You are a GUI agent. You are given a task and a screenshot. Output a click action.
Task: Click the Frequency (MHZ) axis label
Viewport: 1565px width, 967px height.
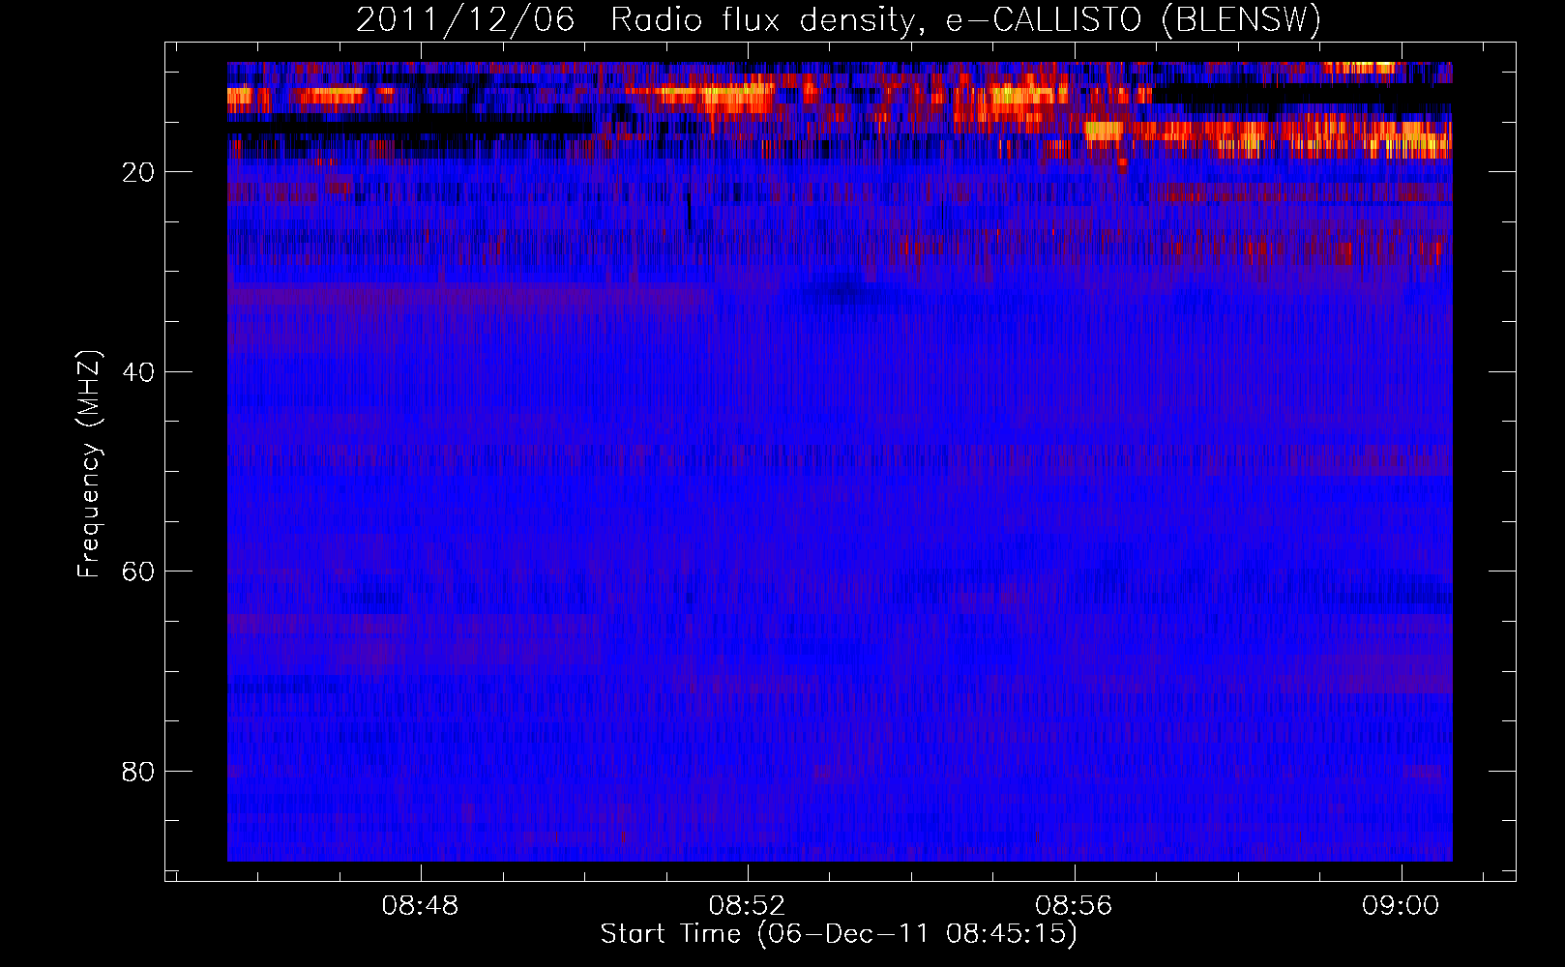(x=89, y=464)
